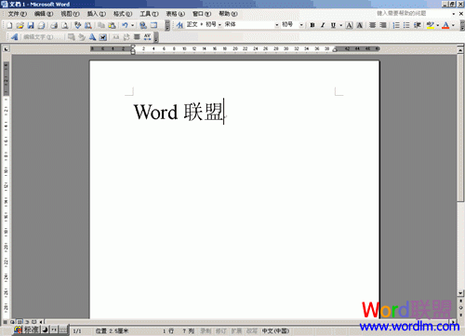Open the 编辑 (Edit) menu
The width and height of the screenshot is (465, 336).
[44, 14]
